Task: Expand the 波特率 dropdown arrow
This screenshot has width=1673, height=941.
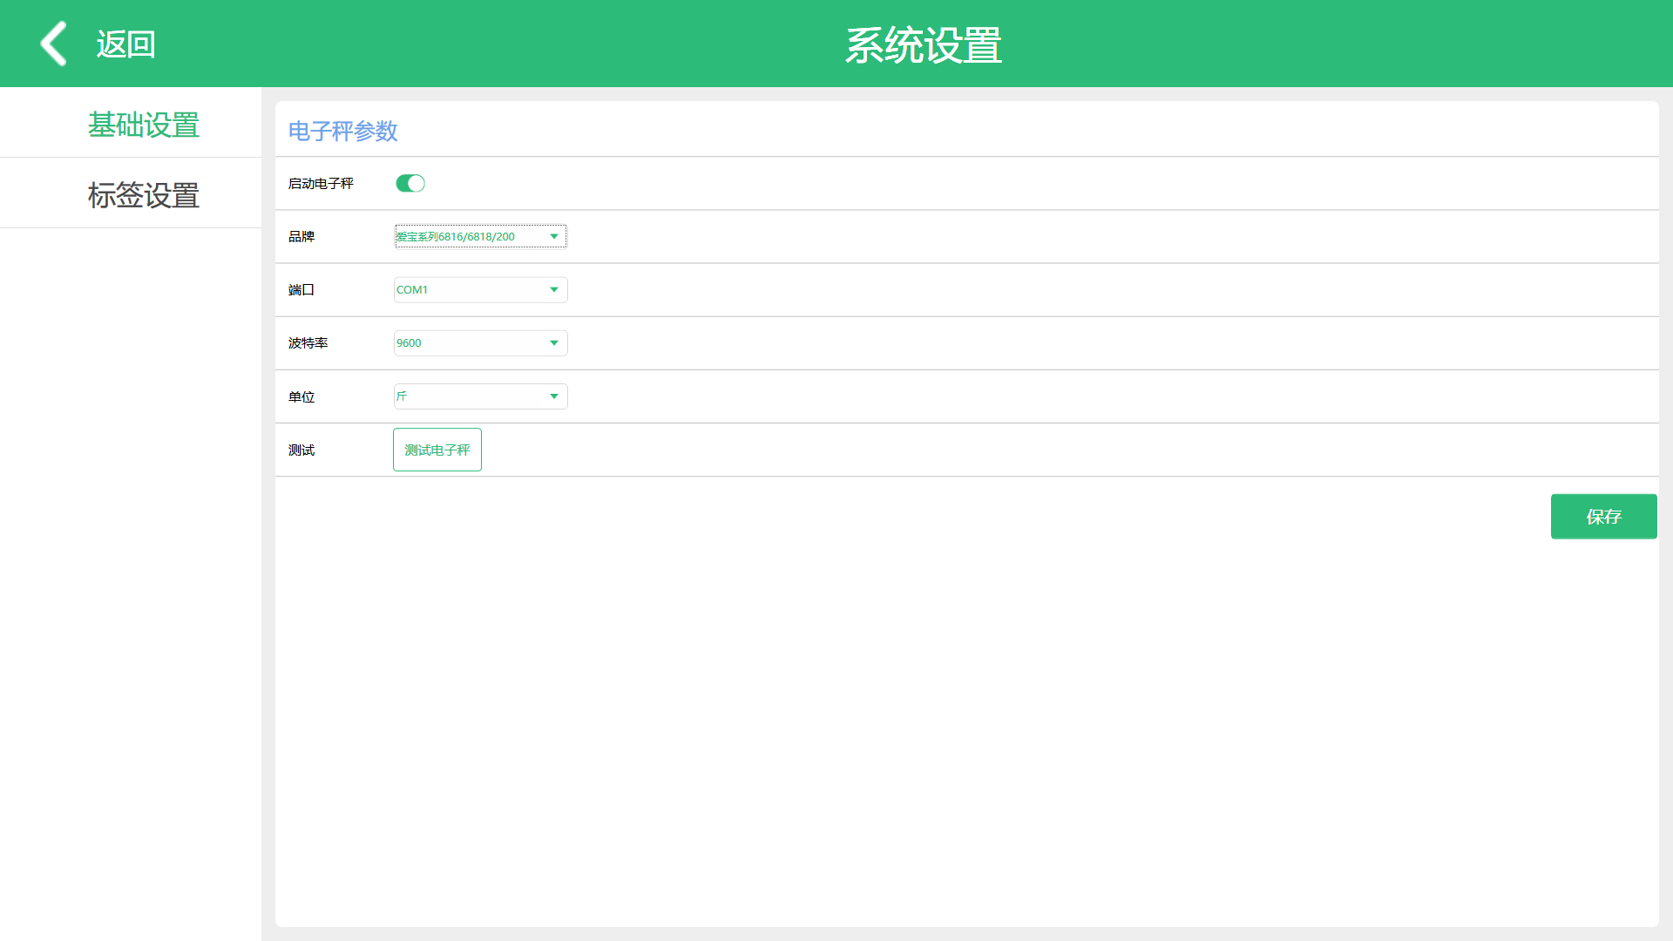Action: (554, 342)
